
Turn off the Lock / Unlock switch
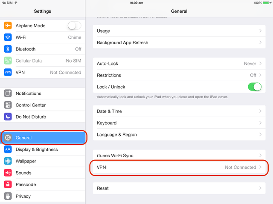255,87
